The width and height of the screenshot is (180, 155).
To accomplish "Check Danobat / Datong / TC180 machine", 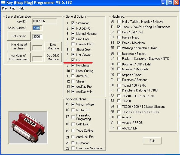I will tap(119, 90).
